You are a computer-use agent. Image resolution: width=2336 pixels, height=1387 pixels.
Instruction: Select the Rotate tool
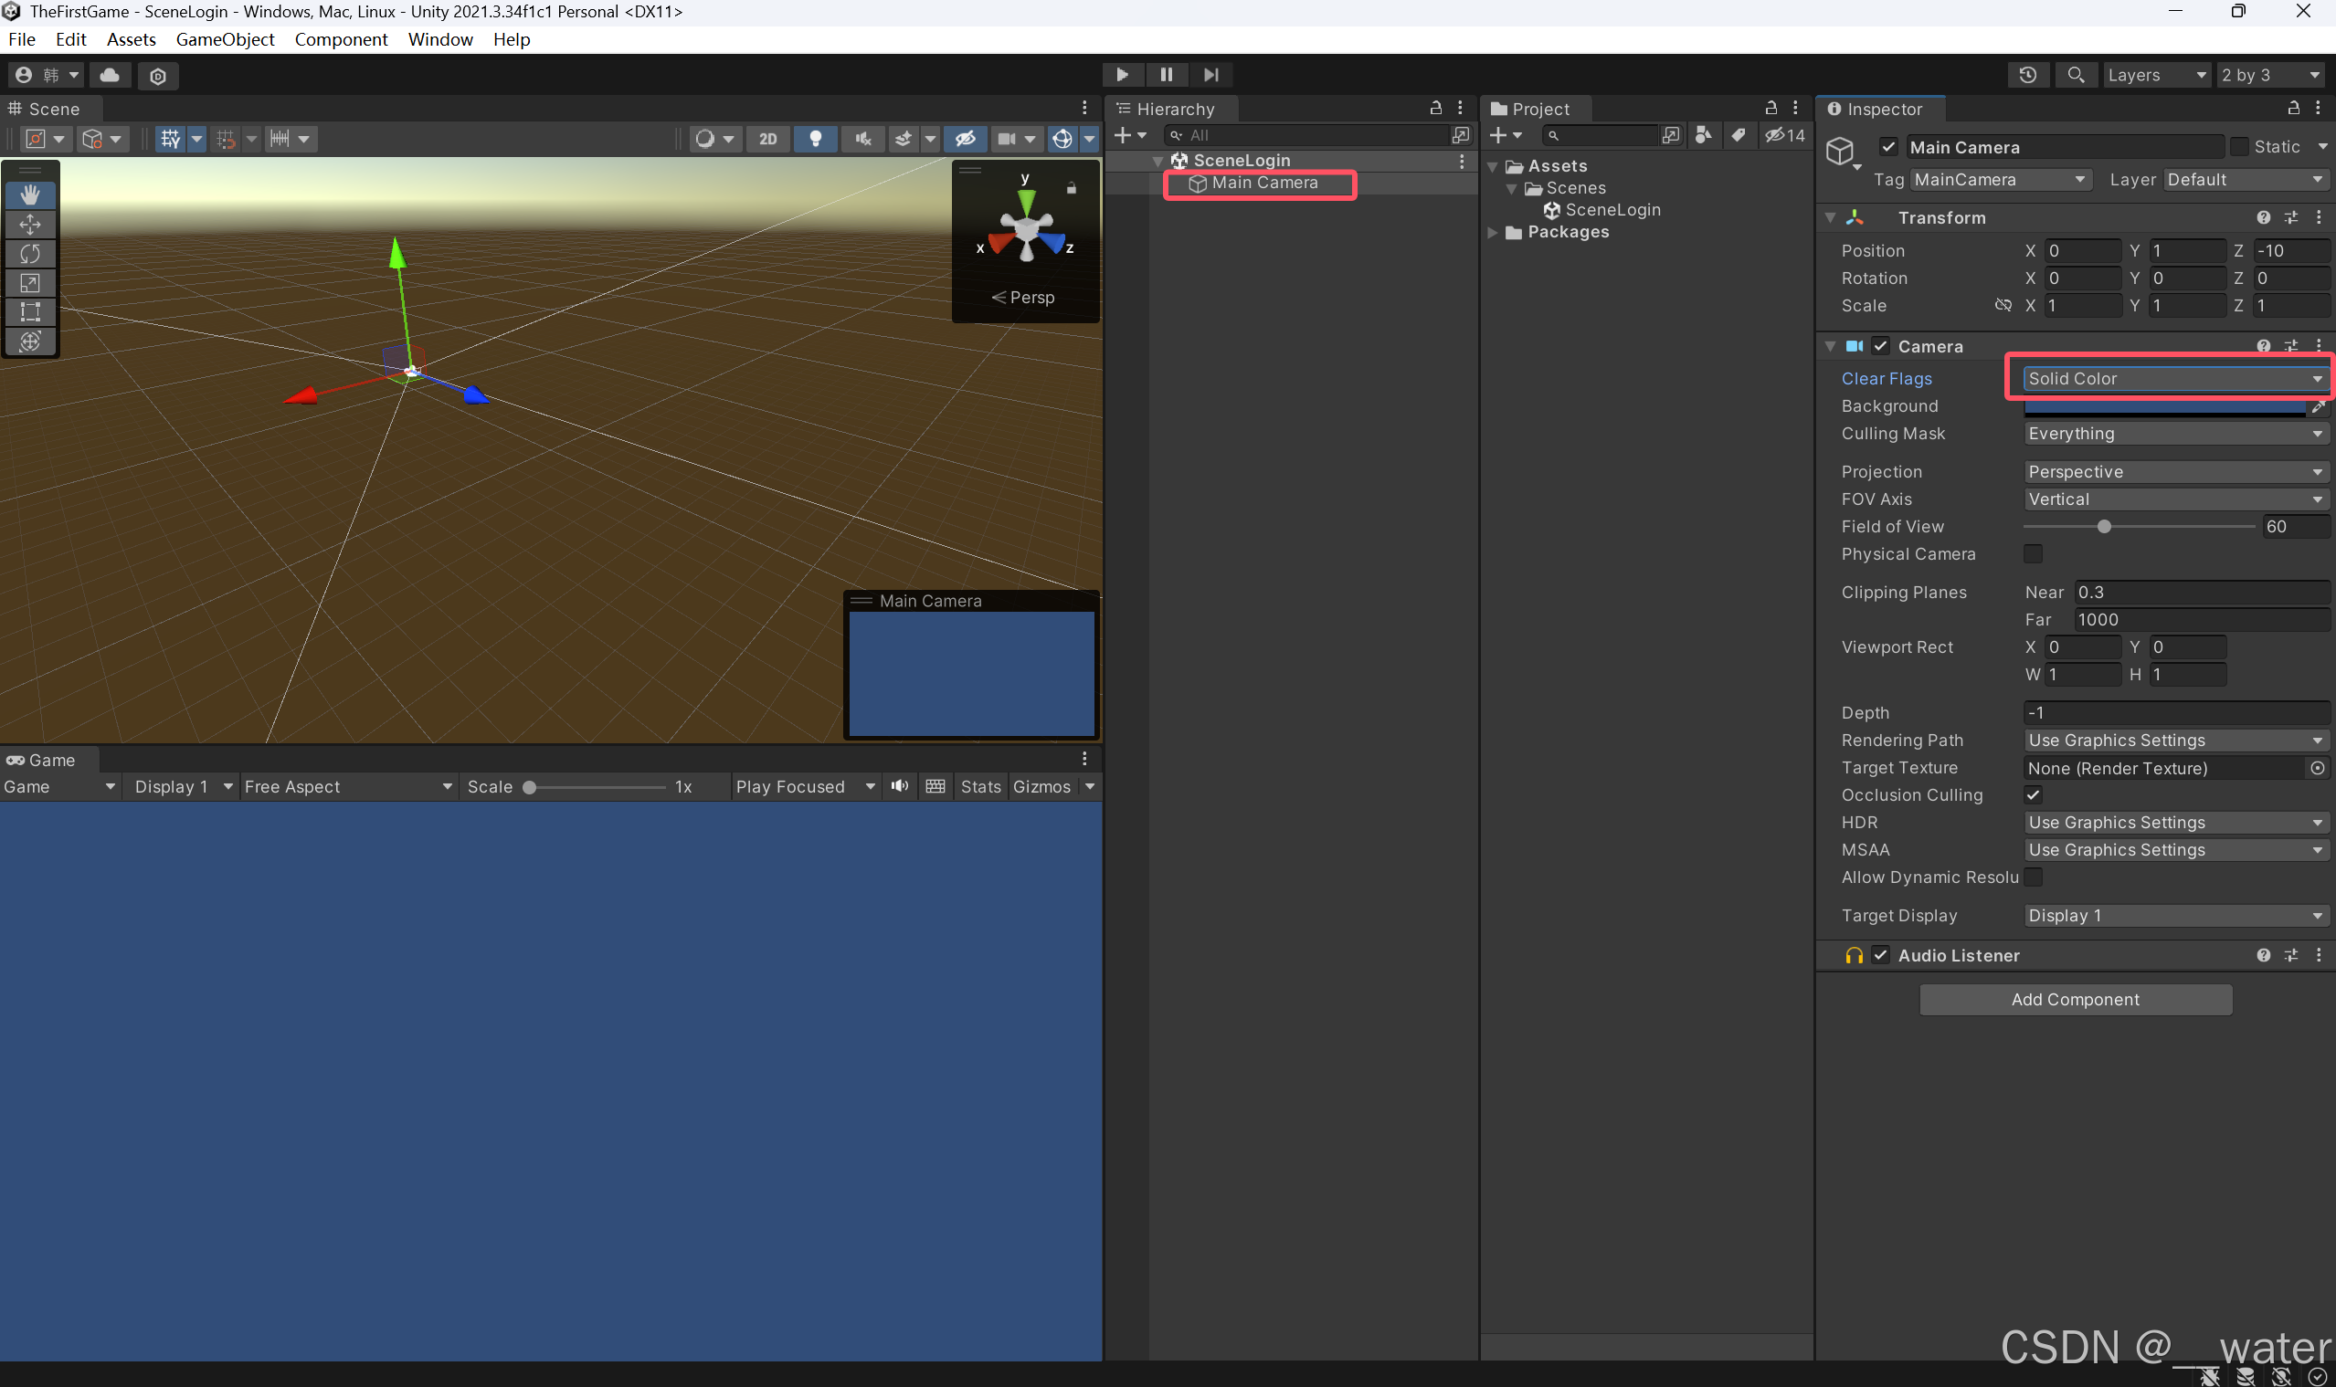tap(30, 253)
